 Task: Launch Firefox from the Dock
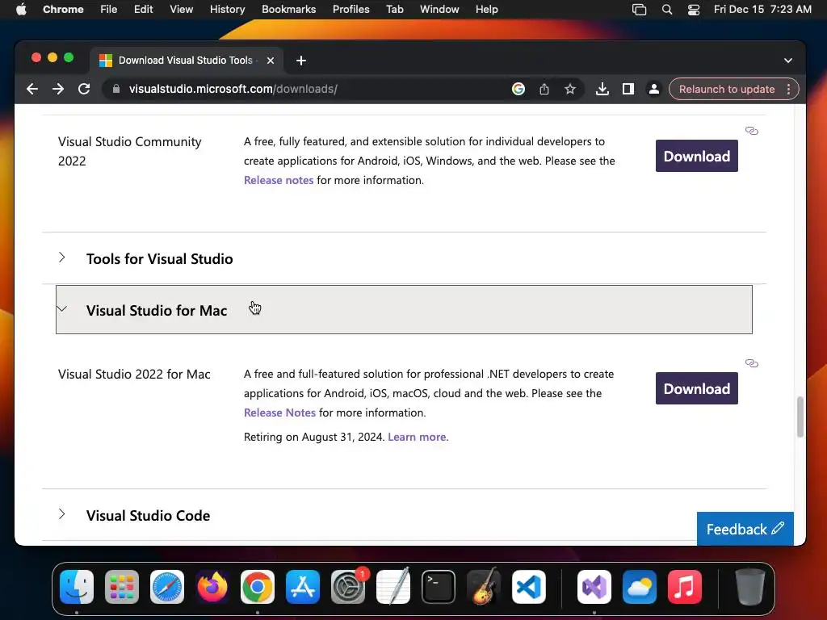212,587
